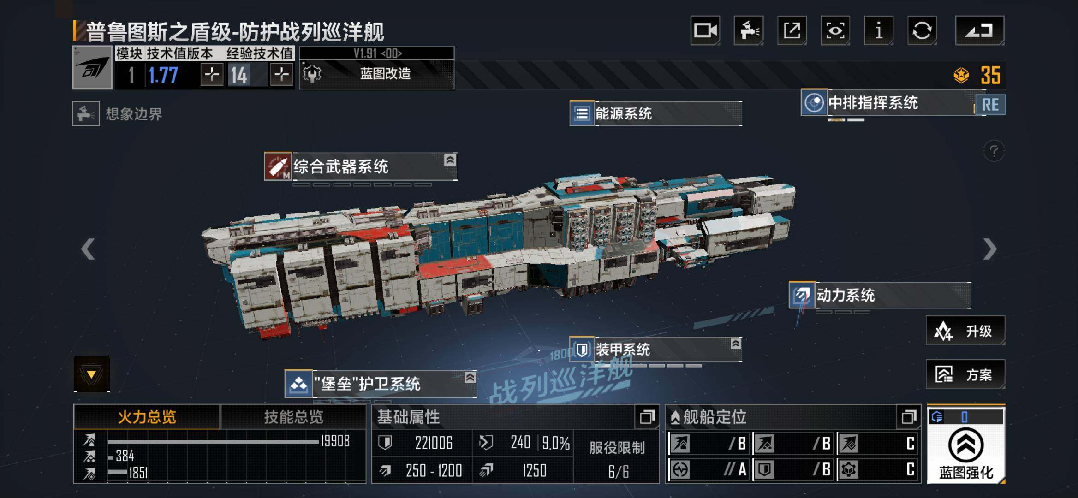The width and height of the screenshot is (1078, 498).
Task: Select the 火力总览 tab
Action: (147, 417)
